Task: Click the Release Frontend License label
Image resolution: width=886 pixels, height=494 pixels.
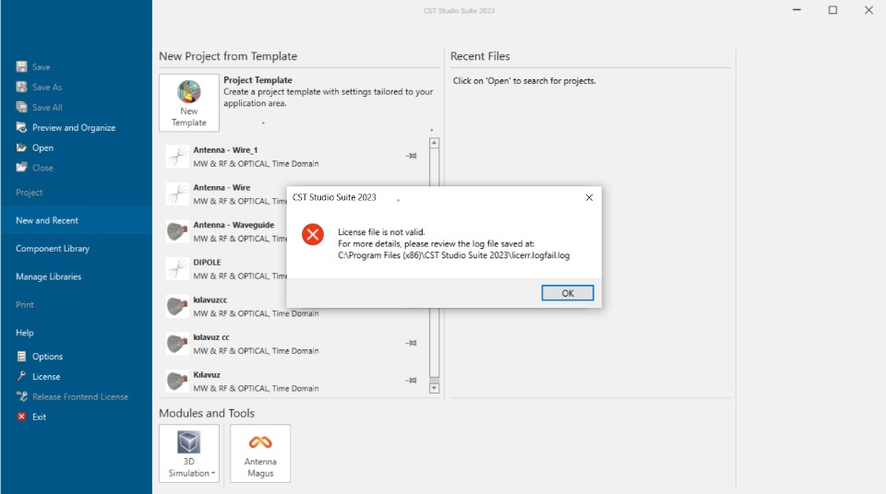Action: point(80,397)
